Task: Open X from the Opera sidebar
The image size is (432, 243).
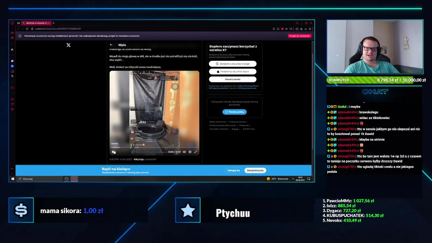Action: click(x=12, y=76)
